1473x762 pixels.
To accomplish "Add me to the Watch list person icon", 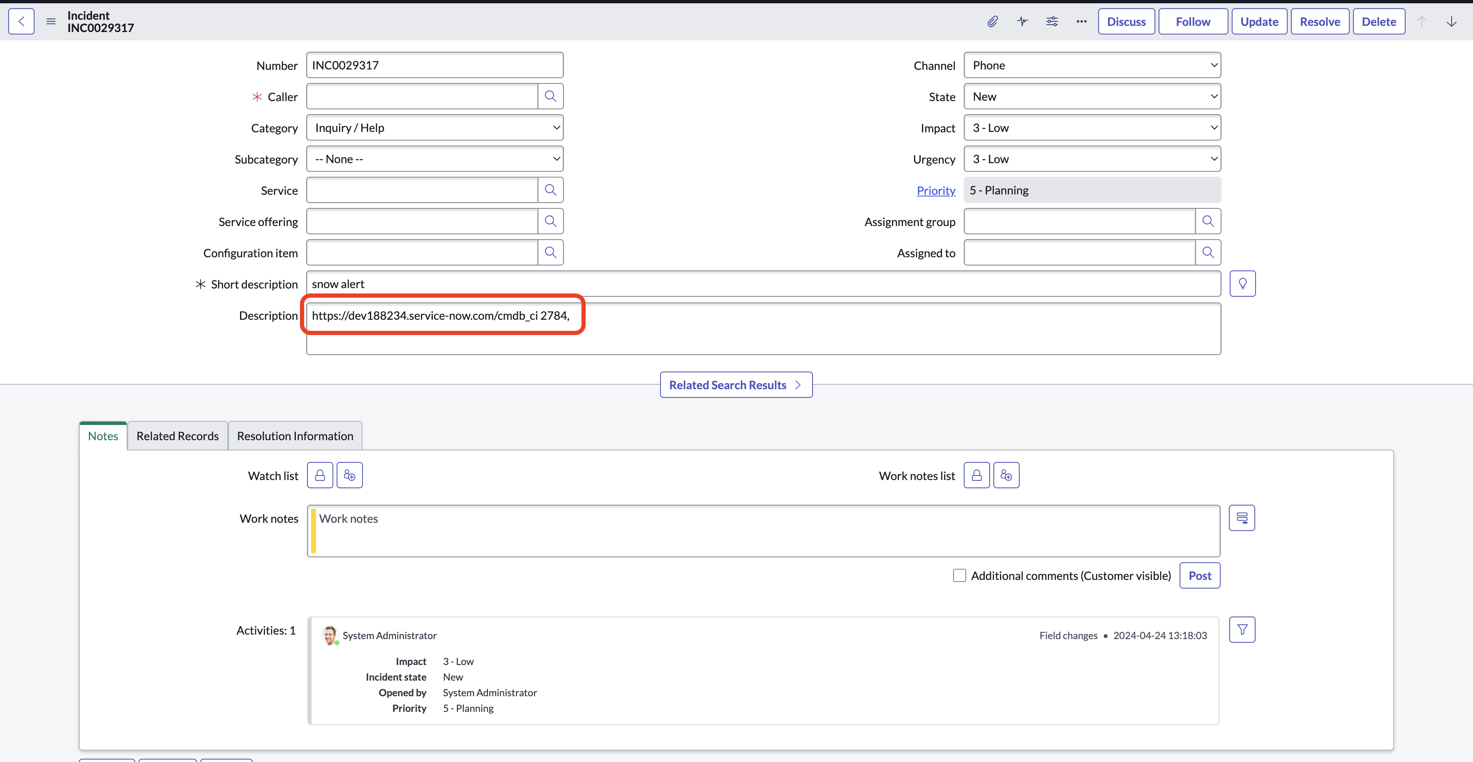I will [349, 474].
